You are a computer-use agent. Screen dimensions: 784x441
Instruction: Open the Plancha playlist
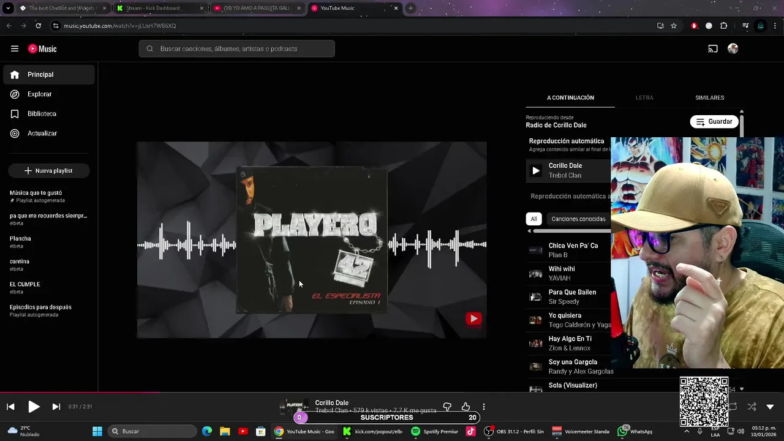pos(49,242)
